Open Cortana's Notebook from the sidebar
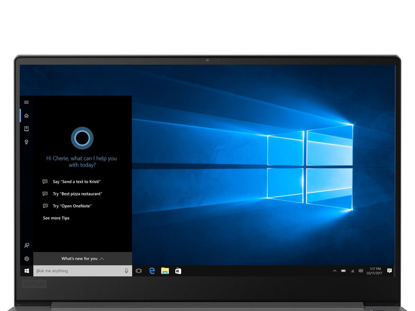 pyautogui.click(x=26, y=129)
